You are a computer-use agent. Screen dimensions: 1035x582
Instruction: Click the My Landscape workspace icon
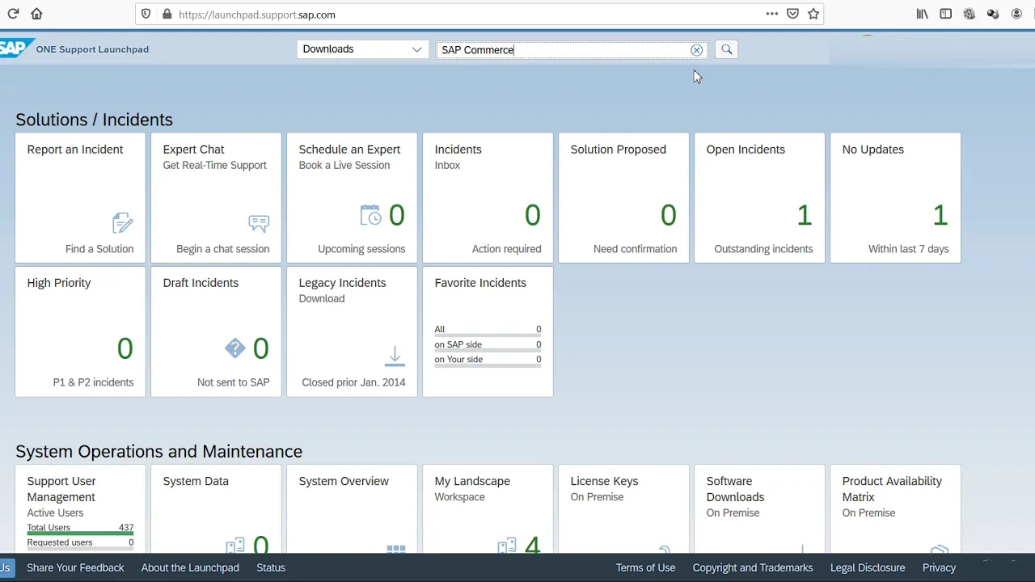click(x=506, y=546)
